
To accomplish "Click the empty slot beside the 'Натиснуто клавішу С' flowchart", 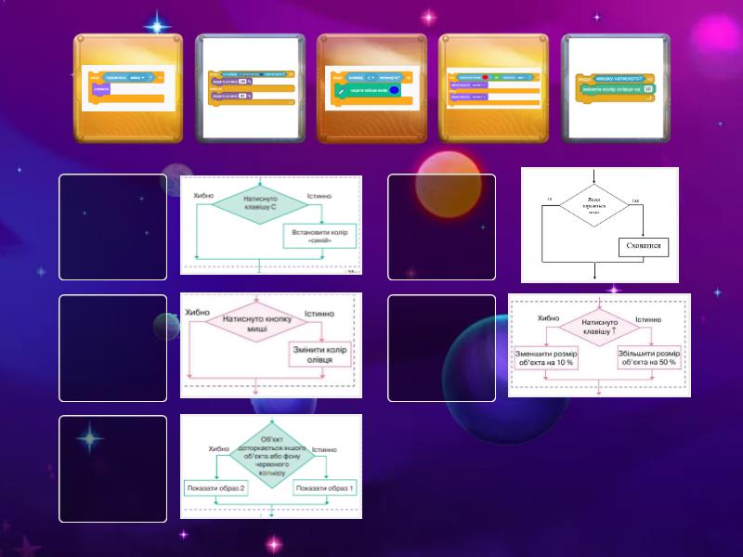I will (x=112, y=227).
